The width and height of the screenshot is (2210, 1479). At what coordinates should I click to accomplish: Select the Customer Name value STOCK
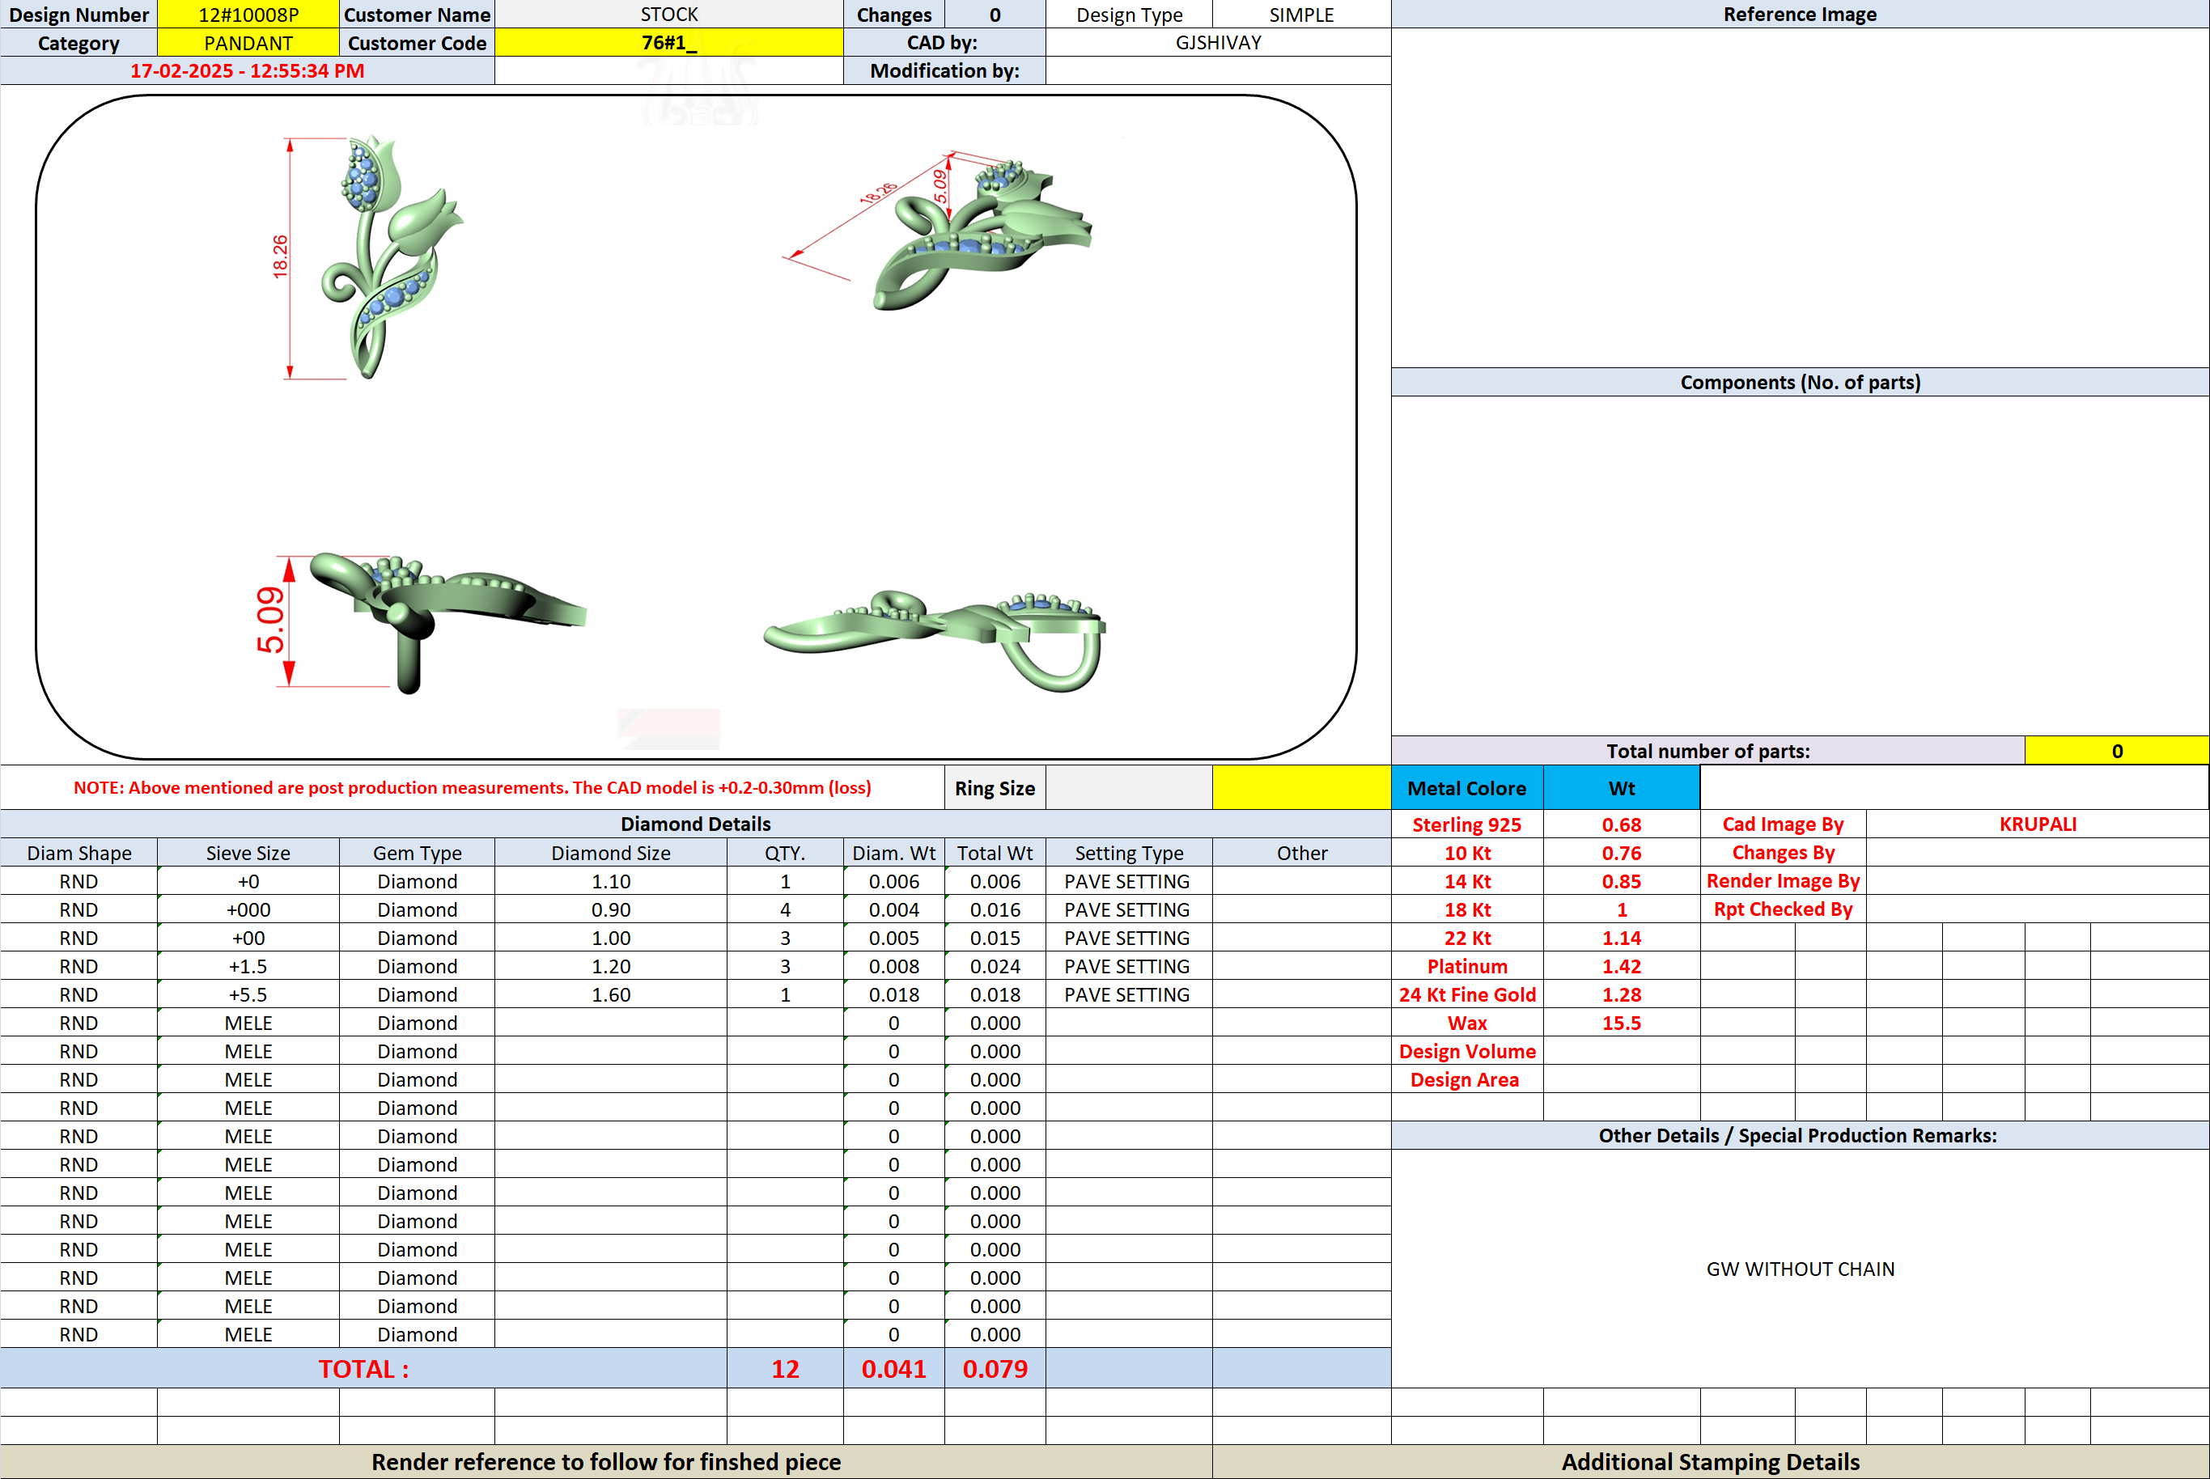click(x=668, y=14)
